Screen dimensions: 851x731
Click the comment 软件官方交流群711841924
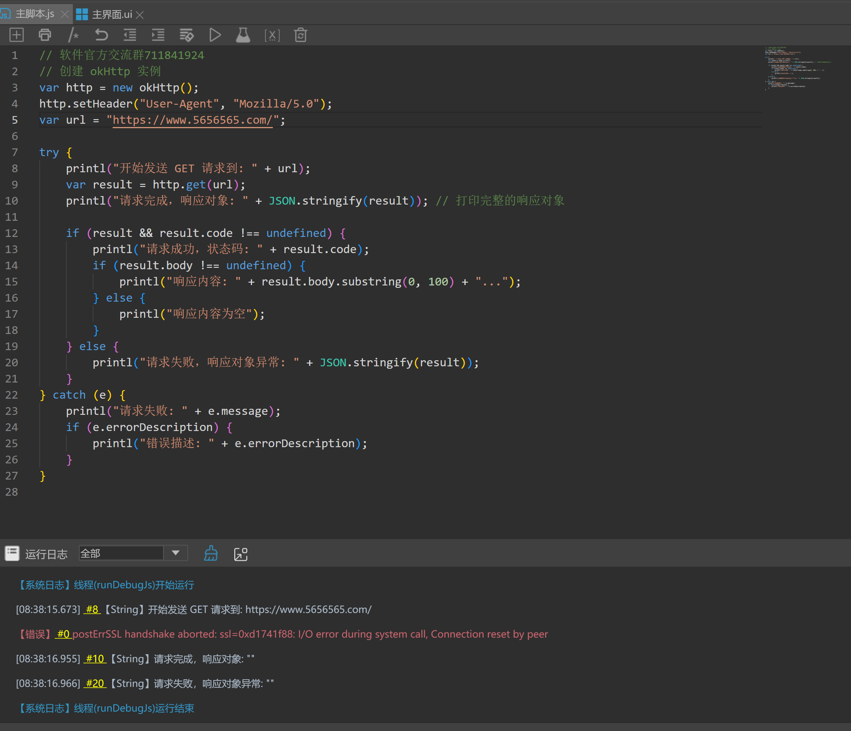coord(121,55)
